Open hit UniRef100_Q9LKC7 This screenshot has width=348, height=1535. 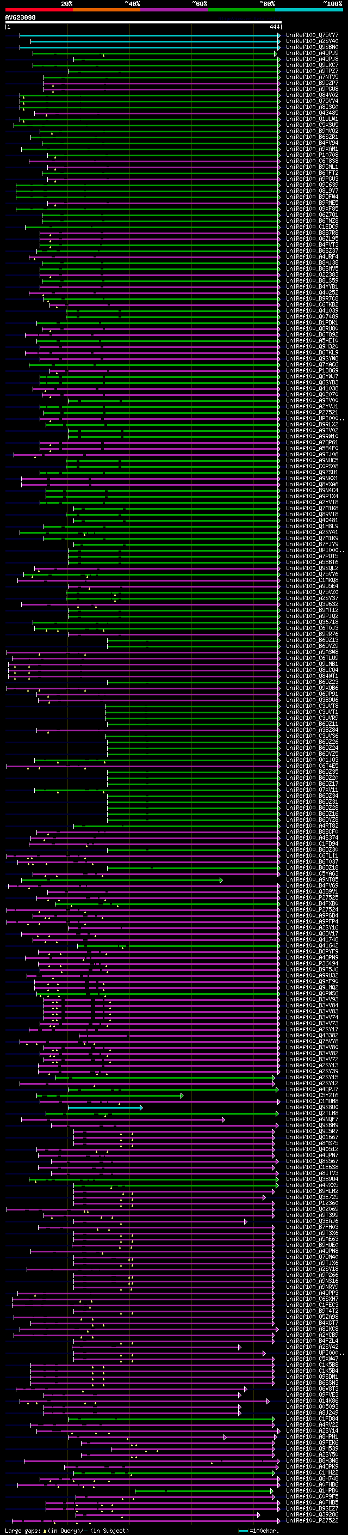point(312,65)
